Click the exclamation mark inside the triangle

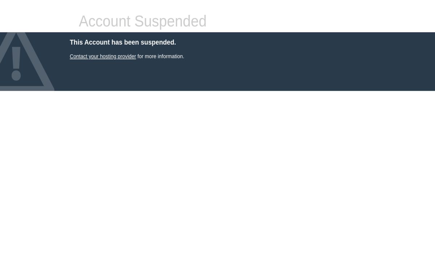16,63
